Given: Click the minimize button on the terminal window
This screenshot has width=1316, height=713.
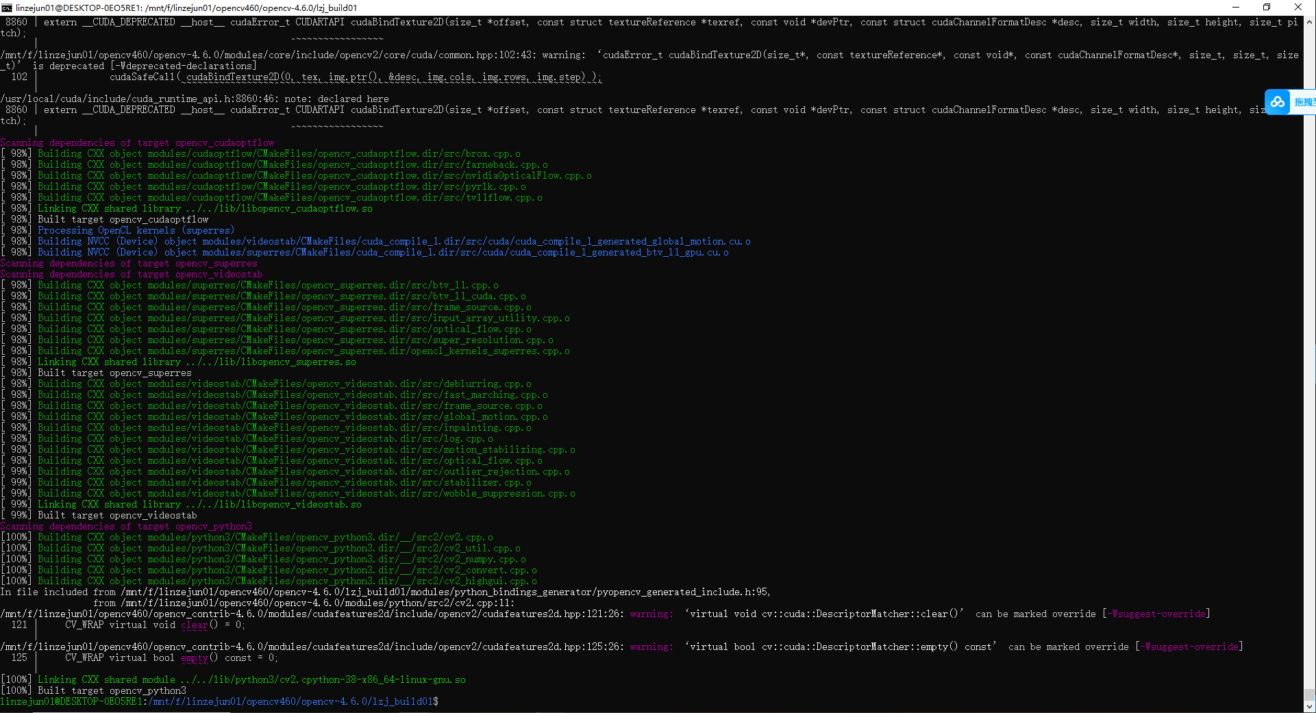Looking at the screenshot, I should point(1235,8).
